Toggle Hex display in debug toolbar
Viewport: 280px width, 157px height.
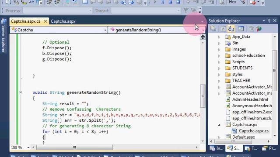[x=232, y=2]
